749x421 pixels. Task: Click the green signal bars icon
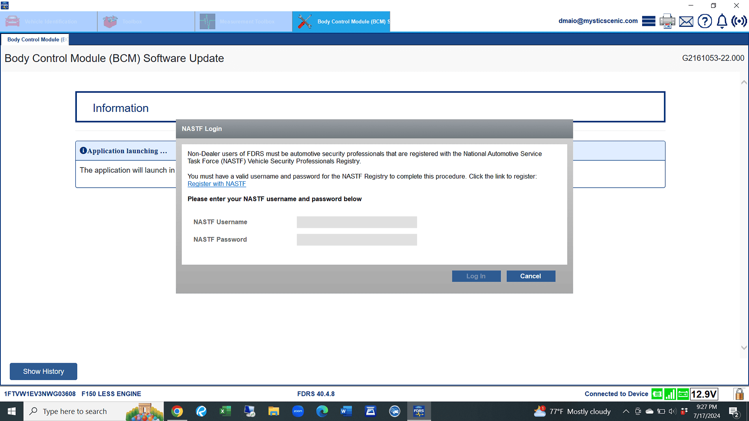[x=670, y=394]
